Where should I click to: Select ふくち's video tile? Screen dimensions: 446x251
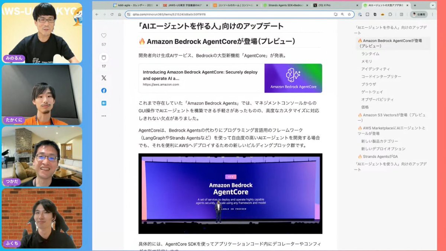coord(42,218)
